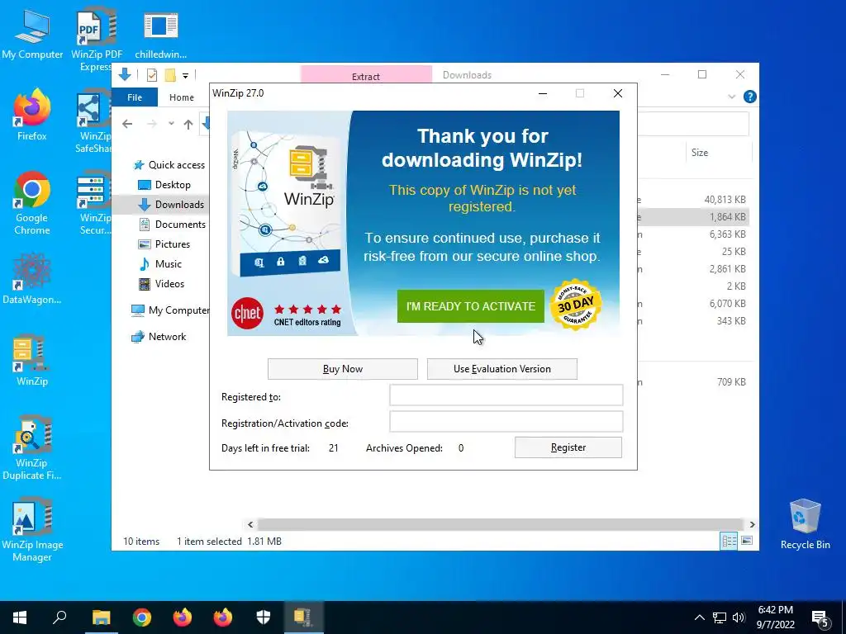Open My Computer desktop icon

(32, 33)
